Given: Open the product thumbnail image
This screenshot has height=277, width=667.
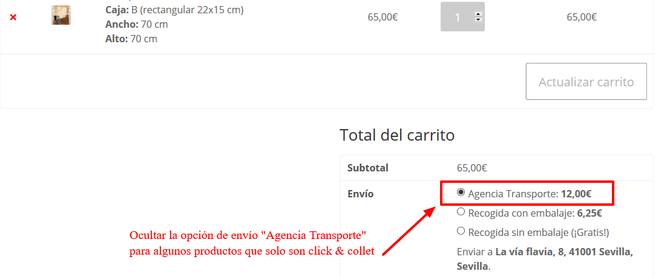Looking at the screenshot, I should click(x=61, y=15).
